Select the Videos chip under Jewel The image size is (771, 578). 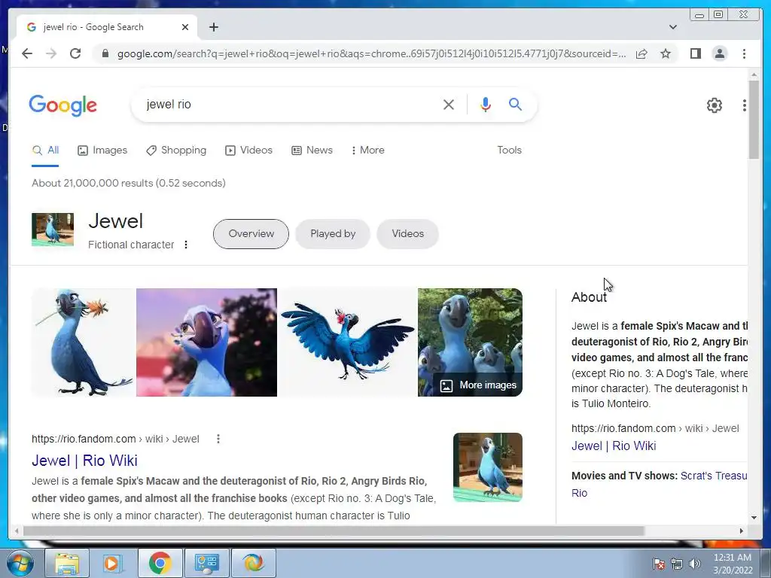tap(407, 234)
